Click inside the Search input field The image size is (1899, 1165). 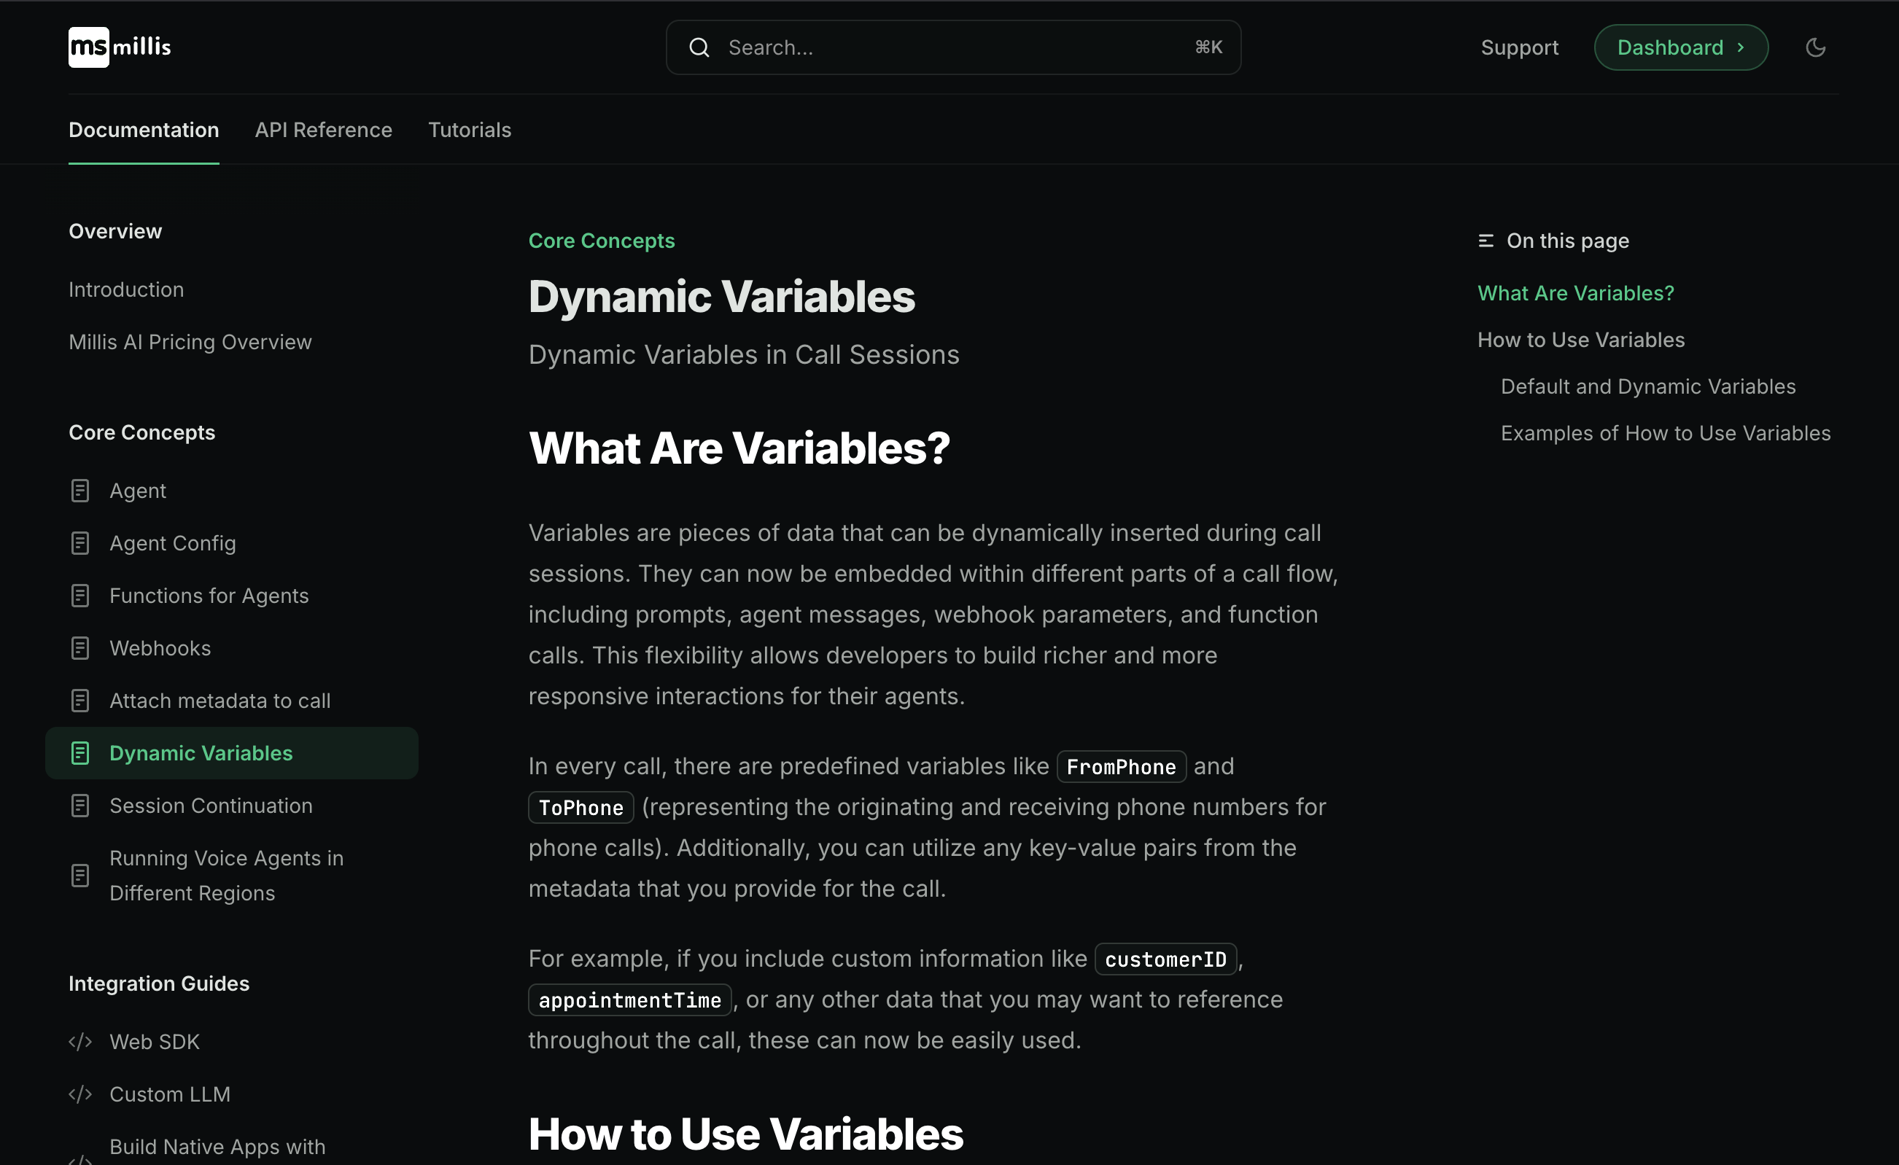coord(925,47)
